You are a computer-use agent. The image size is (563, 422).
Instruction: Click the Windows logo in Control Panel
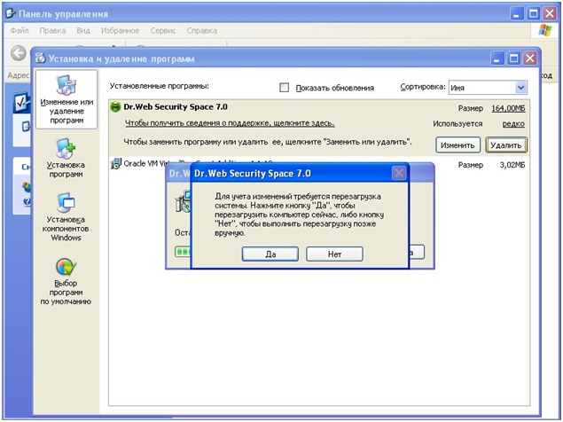pyautogui.click(x=545, y=30)
